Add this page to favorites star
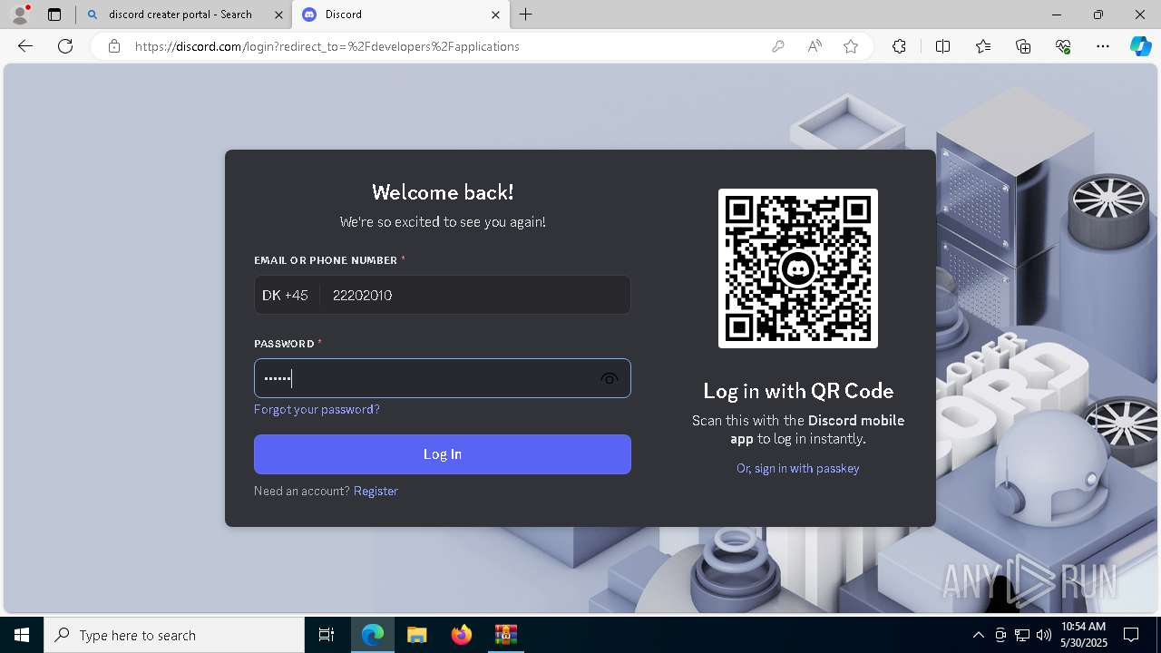Screen dimensions: 1161x653 coord(851,46)
